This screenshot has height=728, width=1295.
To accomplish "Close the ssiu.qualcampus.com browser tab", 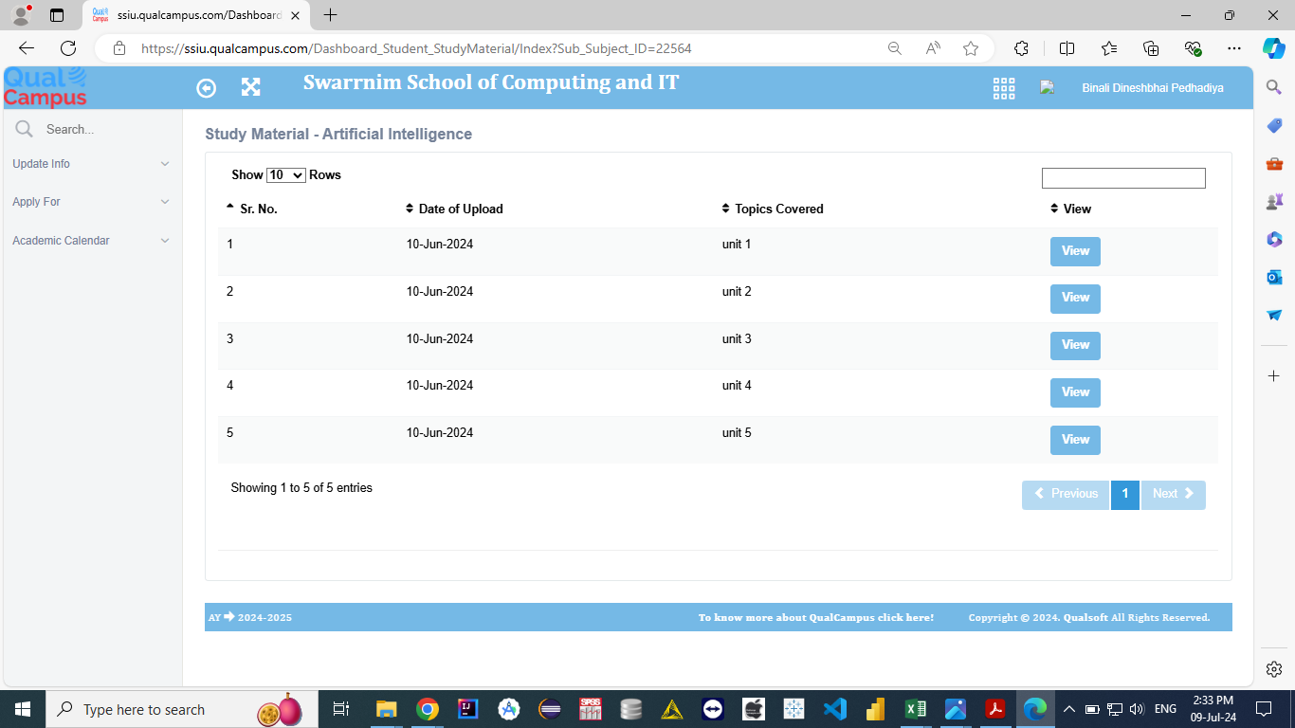I will pyautogui.click(x=295, y=16).
